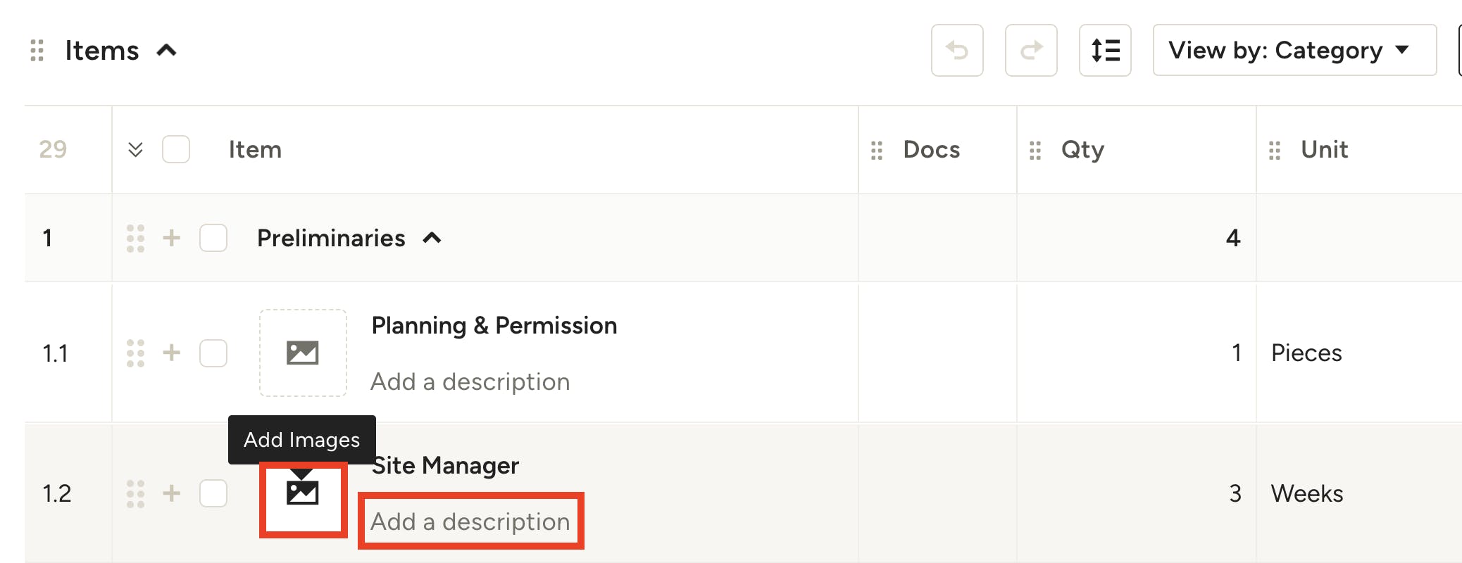Click Add a description under Planning & Permission
Screen dimensions: 1462x563
[x=470, y=381]
